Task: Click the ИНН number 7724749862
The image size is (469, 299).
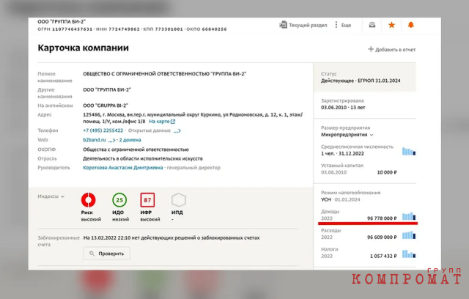Action: 124,29
